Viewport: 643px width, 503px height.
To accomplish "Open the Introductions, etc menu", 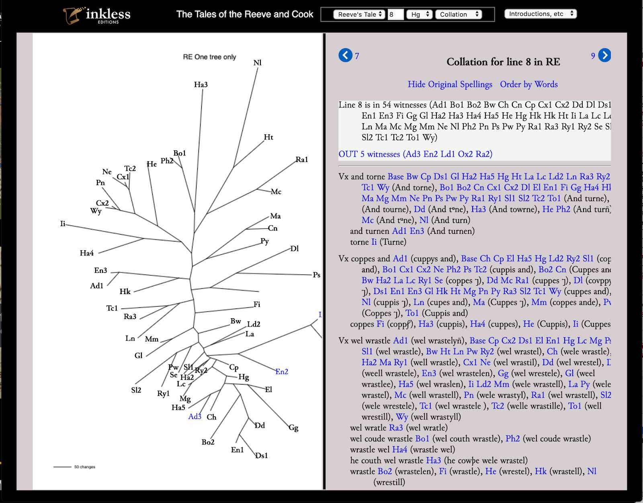I will point(540,14).
